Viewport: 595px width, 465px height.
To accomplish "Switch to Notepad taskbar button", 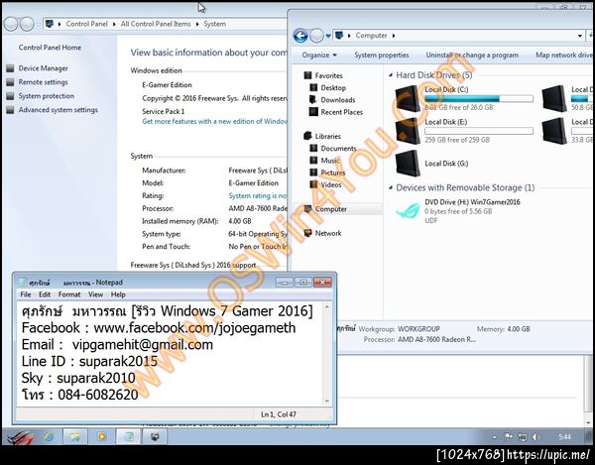I will point(128,437).
